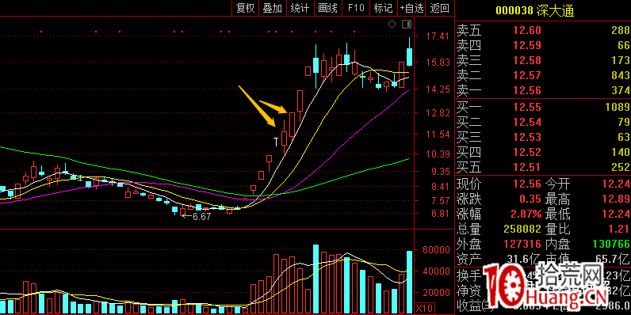The height and width of the screenshot is (315, 631).
Task: Click the 涨幅 percentage 2.87%
Action: point(527,214)
